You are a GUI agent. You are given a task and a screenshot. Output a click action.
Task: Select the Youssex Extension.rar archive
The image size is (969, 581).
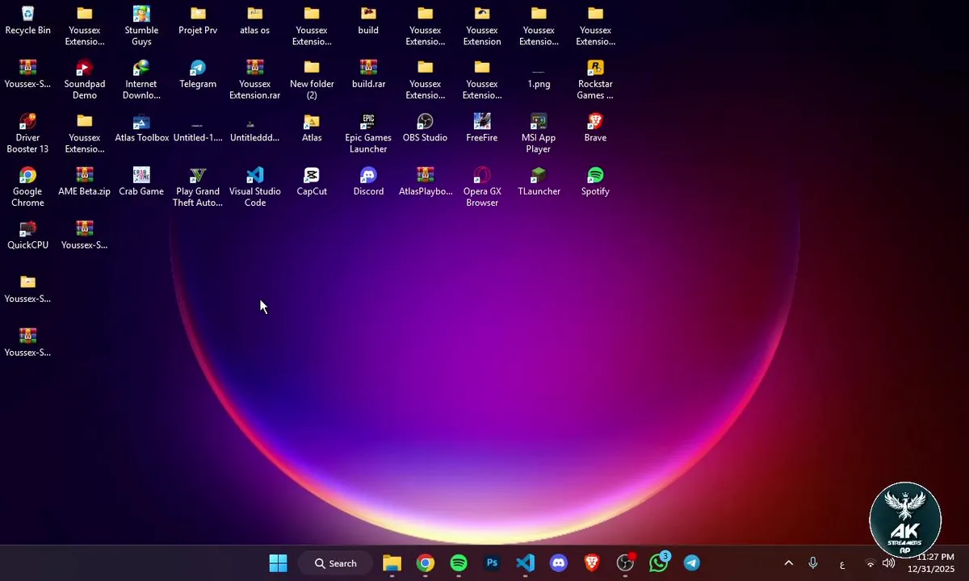coord(255,79)
